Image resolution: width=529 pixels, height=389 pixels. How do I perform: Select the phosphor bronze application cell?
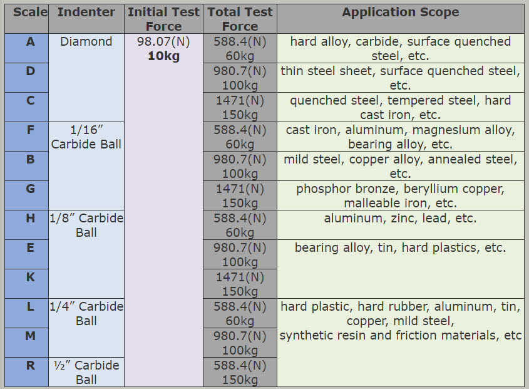[401, 195]
